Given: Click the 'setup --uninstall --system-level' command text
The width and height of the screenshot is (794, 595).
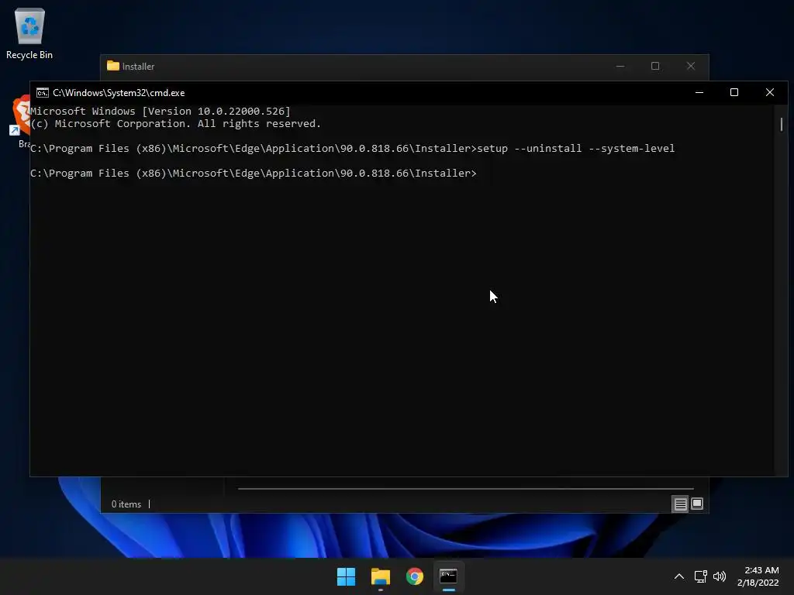Looking at the screenshot, I should (576, 148).
